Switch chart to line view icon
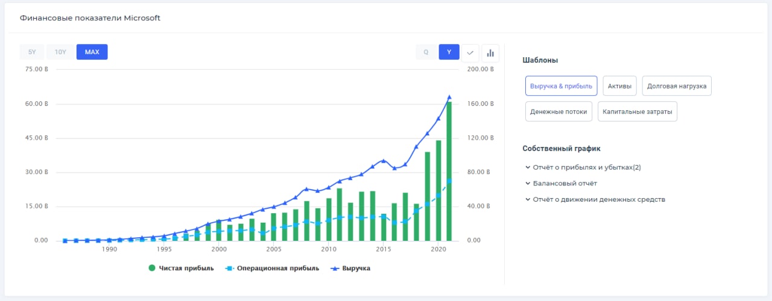772x301 pixels. tap(470, 52)
